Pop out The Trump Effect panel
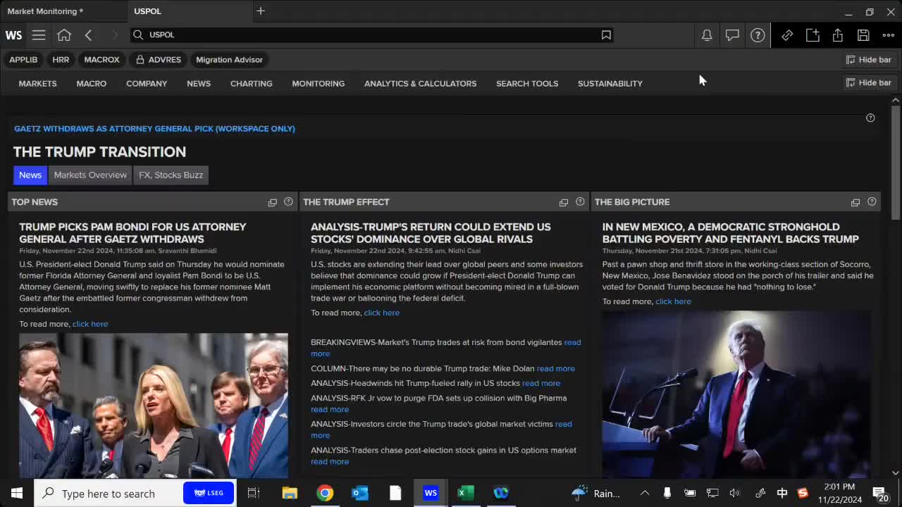Viewport: 902px width, 507px height. pyautogui.click(x=564, y=202)
